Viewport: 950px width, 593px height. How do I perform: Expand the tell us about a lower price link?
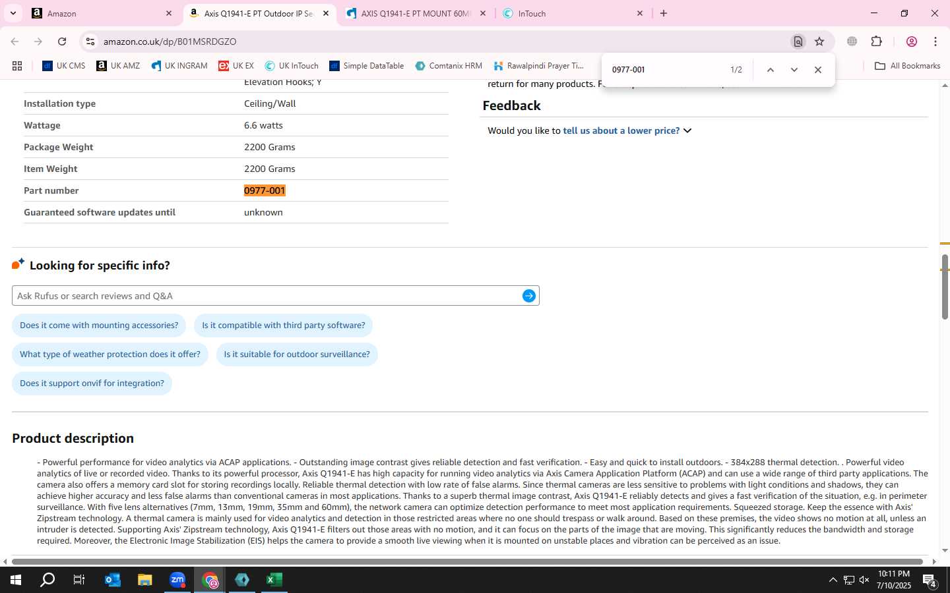[x=627, y=130]
